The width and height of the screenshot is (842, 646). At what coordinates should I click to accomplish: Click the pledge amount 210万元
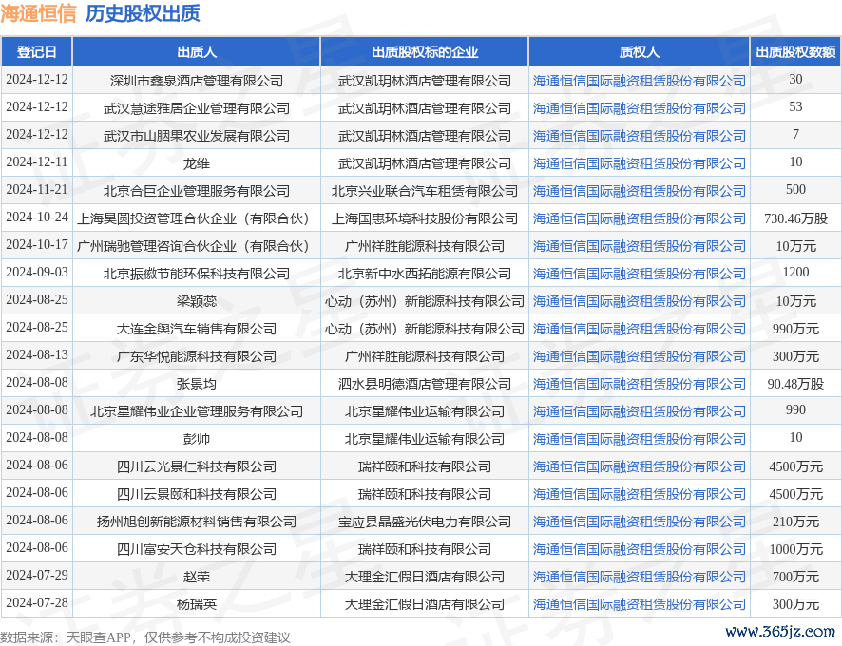[x=795, y=522]
